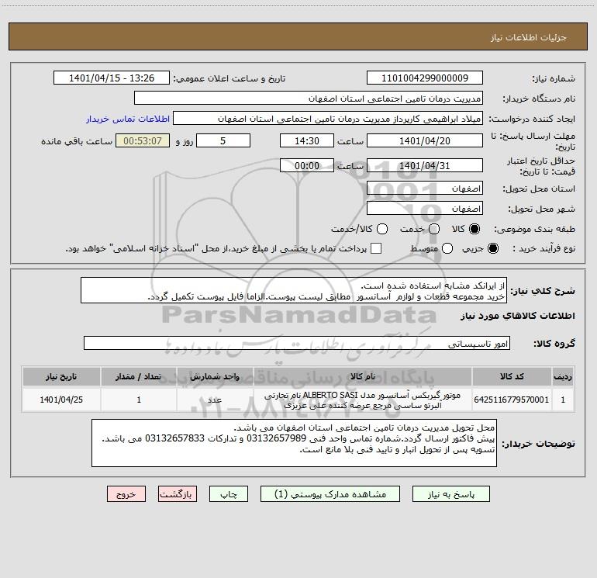Click the need date cell 1401/04/25
Screen dimensions: 597x578
tap(61, 400)
